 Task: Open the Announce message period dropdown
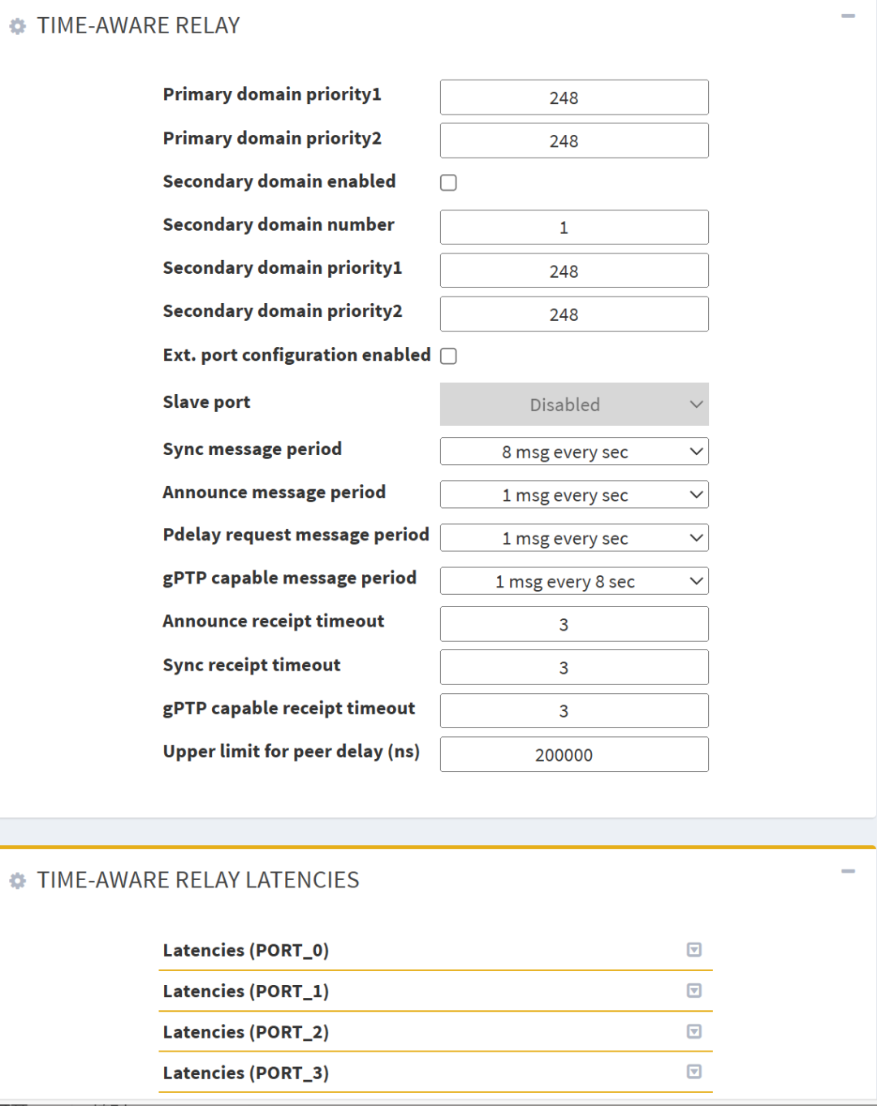pyautogui.click(x=573, y=495)
